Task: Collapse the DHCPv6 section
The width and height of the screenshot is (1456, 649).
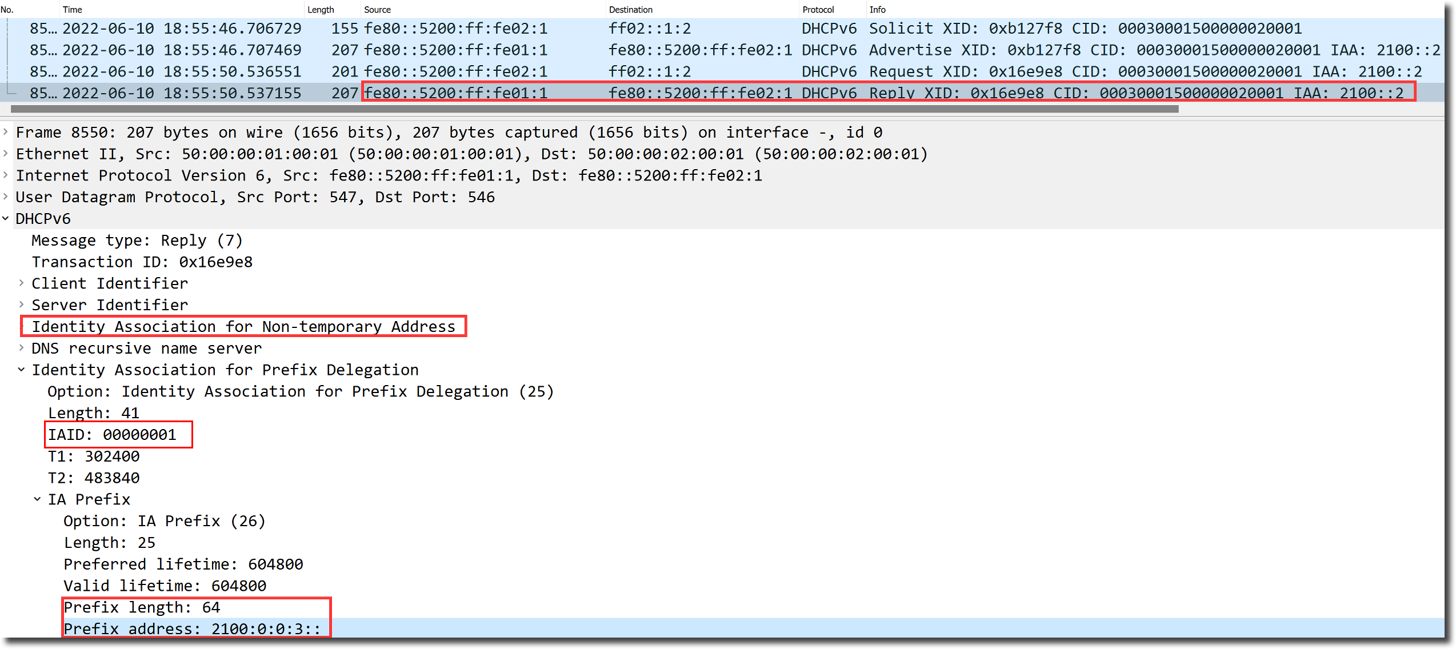Action: 6,219
